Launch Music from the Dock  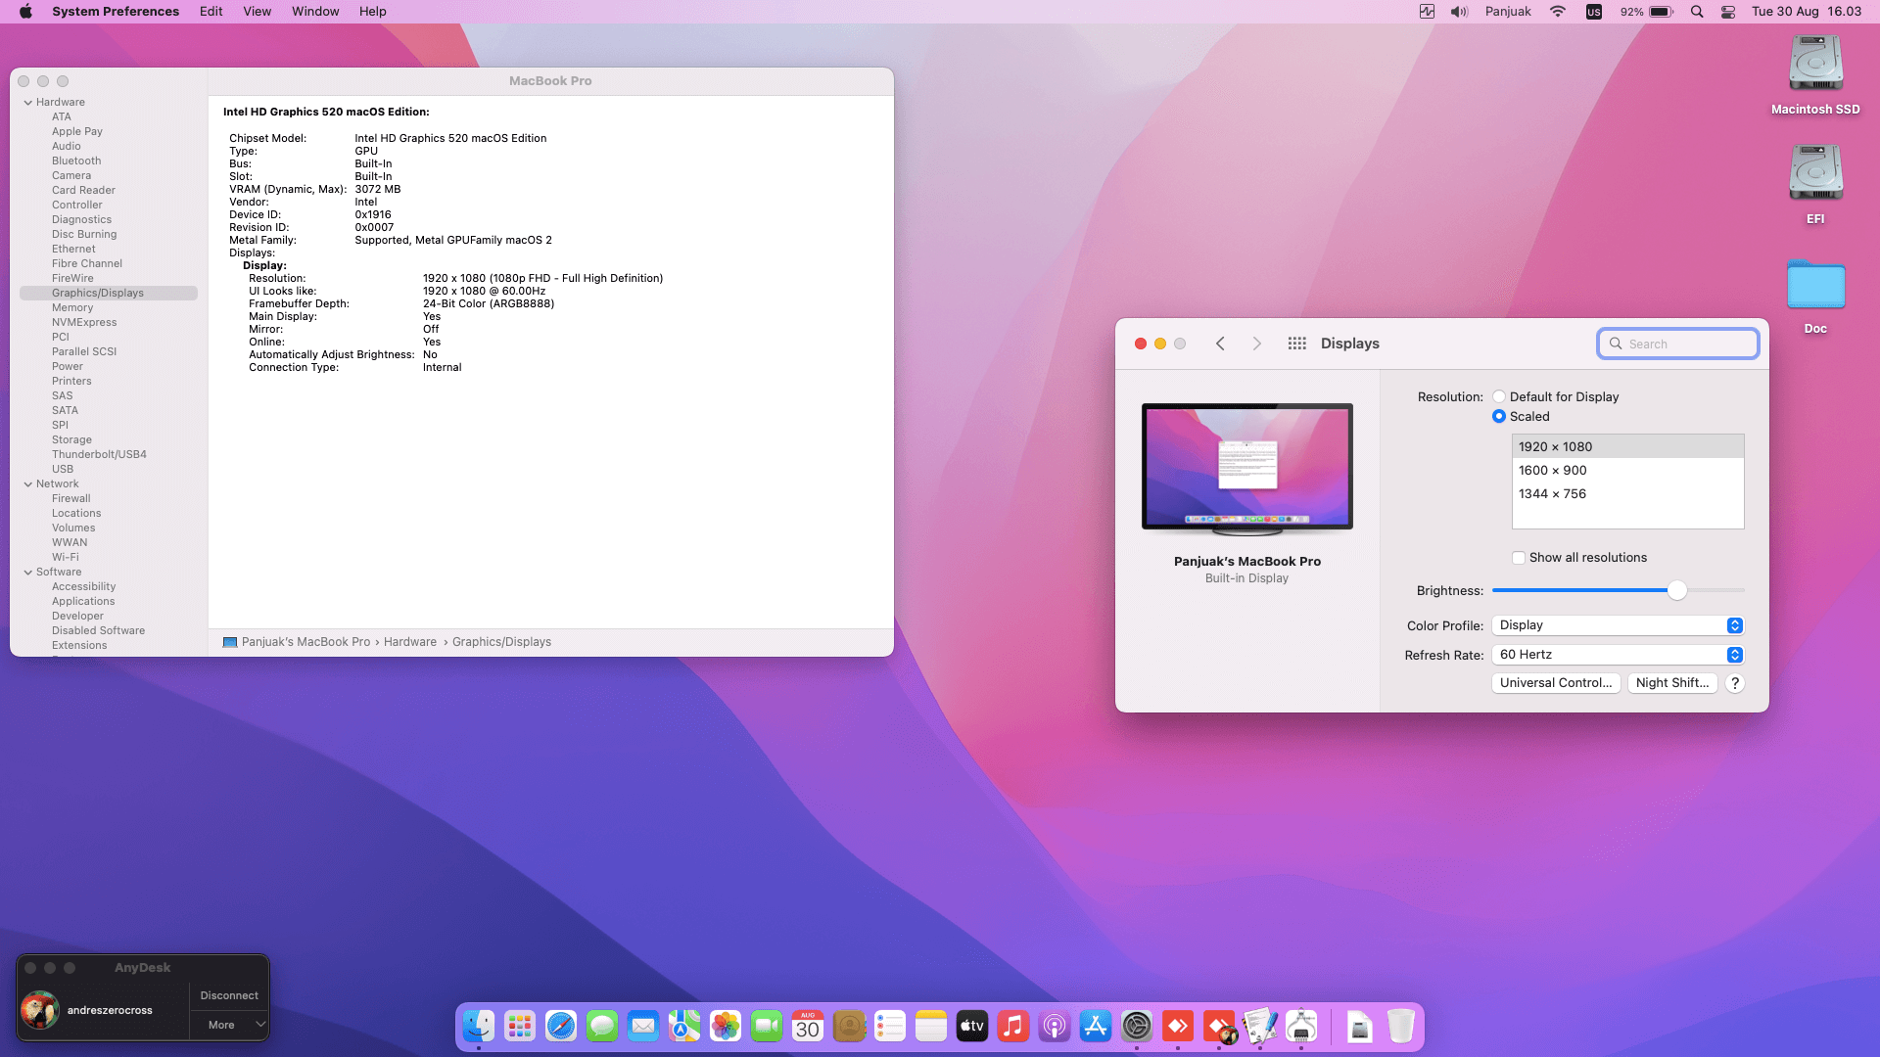[1013, 1026]
